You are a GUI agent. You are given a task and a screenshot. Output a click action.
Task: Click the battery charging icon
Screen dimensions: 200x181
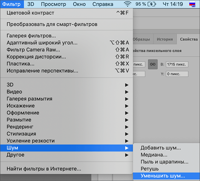click(152, 4)
